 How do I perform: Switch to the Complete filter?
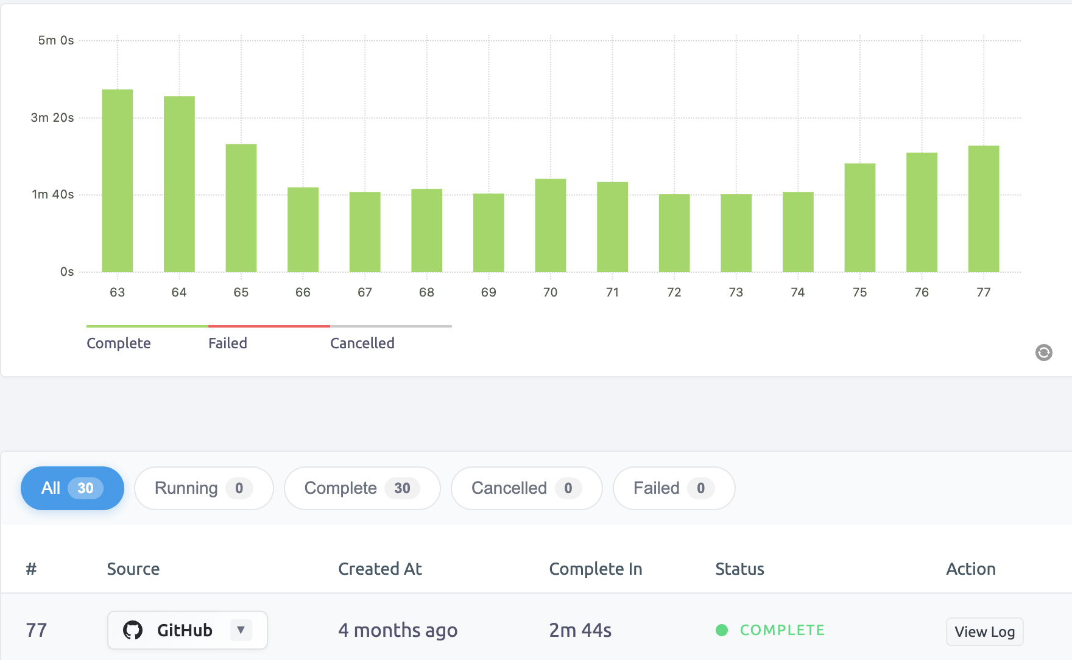point(362,488)
